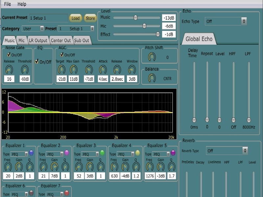Viewport: 263px width, 197px height.
Task: Click the AGC Release 2.8sec value field
Action: click(117, 79)
